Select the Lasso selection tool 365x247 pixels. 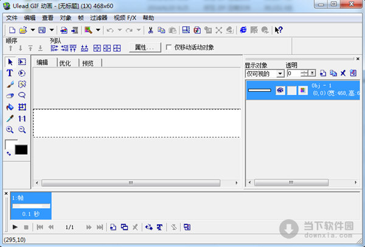coord(22,96)
